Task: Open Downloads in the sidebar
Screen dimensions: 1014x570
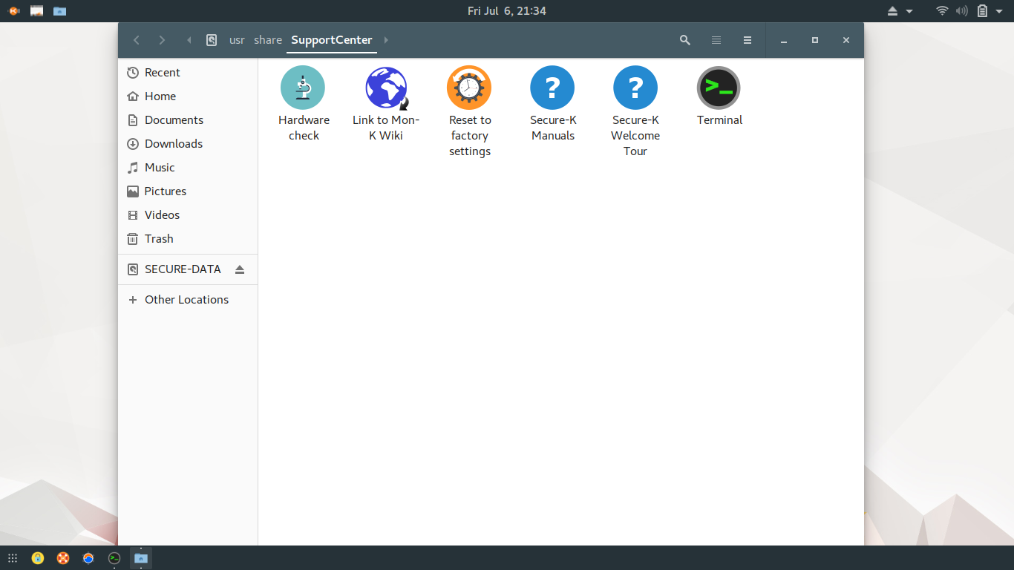Action: click(188, 144)
